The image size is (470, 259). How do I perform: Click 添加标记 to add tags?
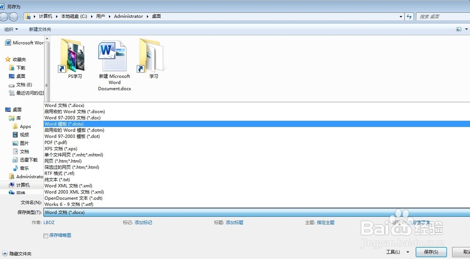click(143, 222)
